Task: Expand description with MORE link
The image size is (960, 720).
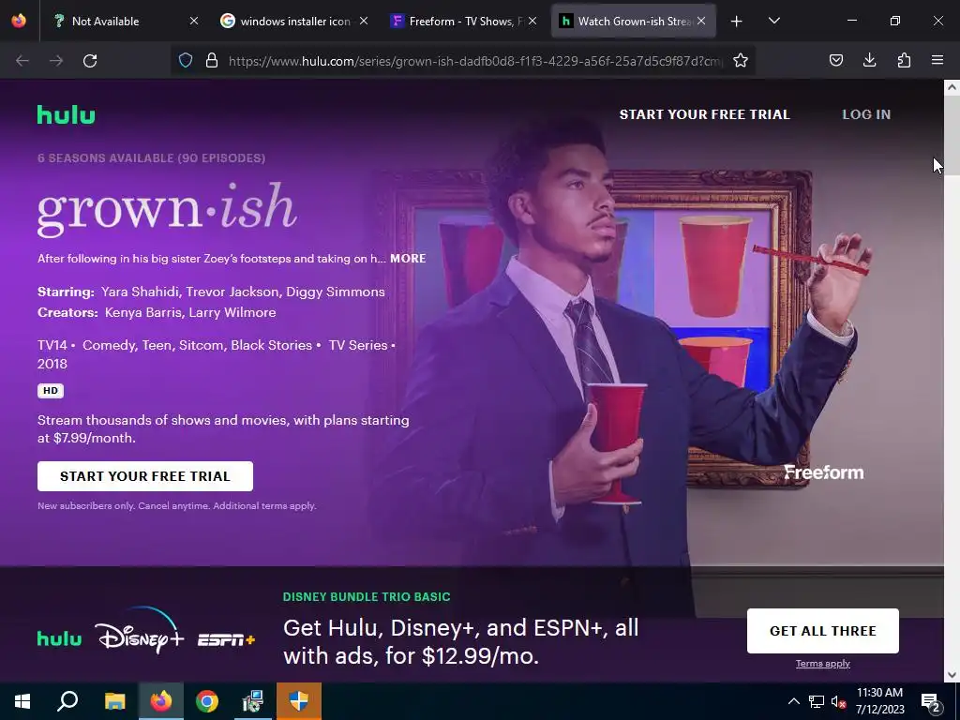Action: pos(408,259)
